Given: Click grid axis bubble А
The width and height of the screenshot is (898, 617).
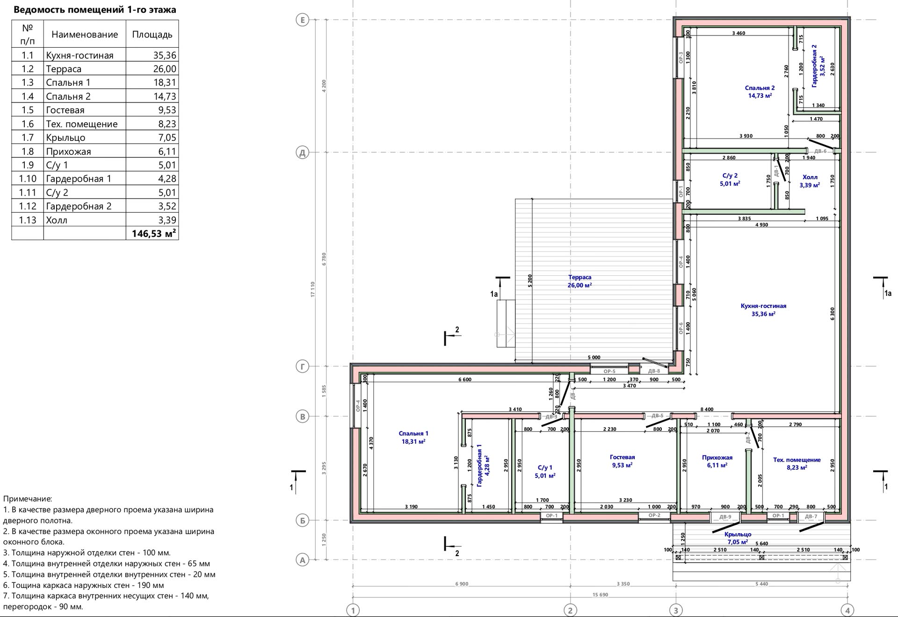Looking at the screenshot, I should [x=303, y=560].
